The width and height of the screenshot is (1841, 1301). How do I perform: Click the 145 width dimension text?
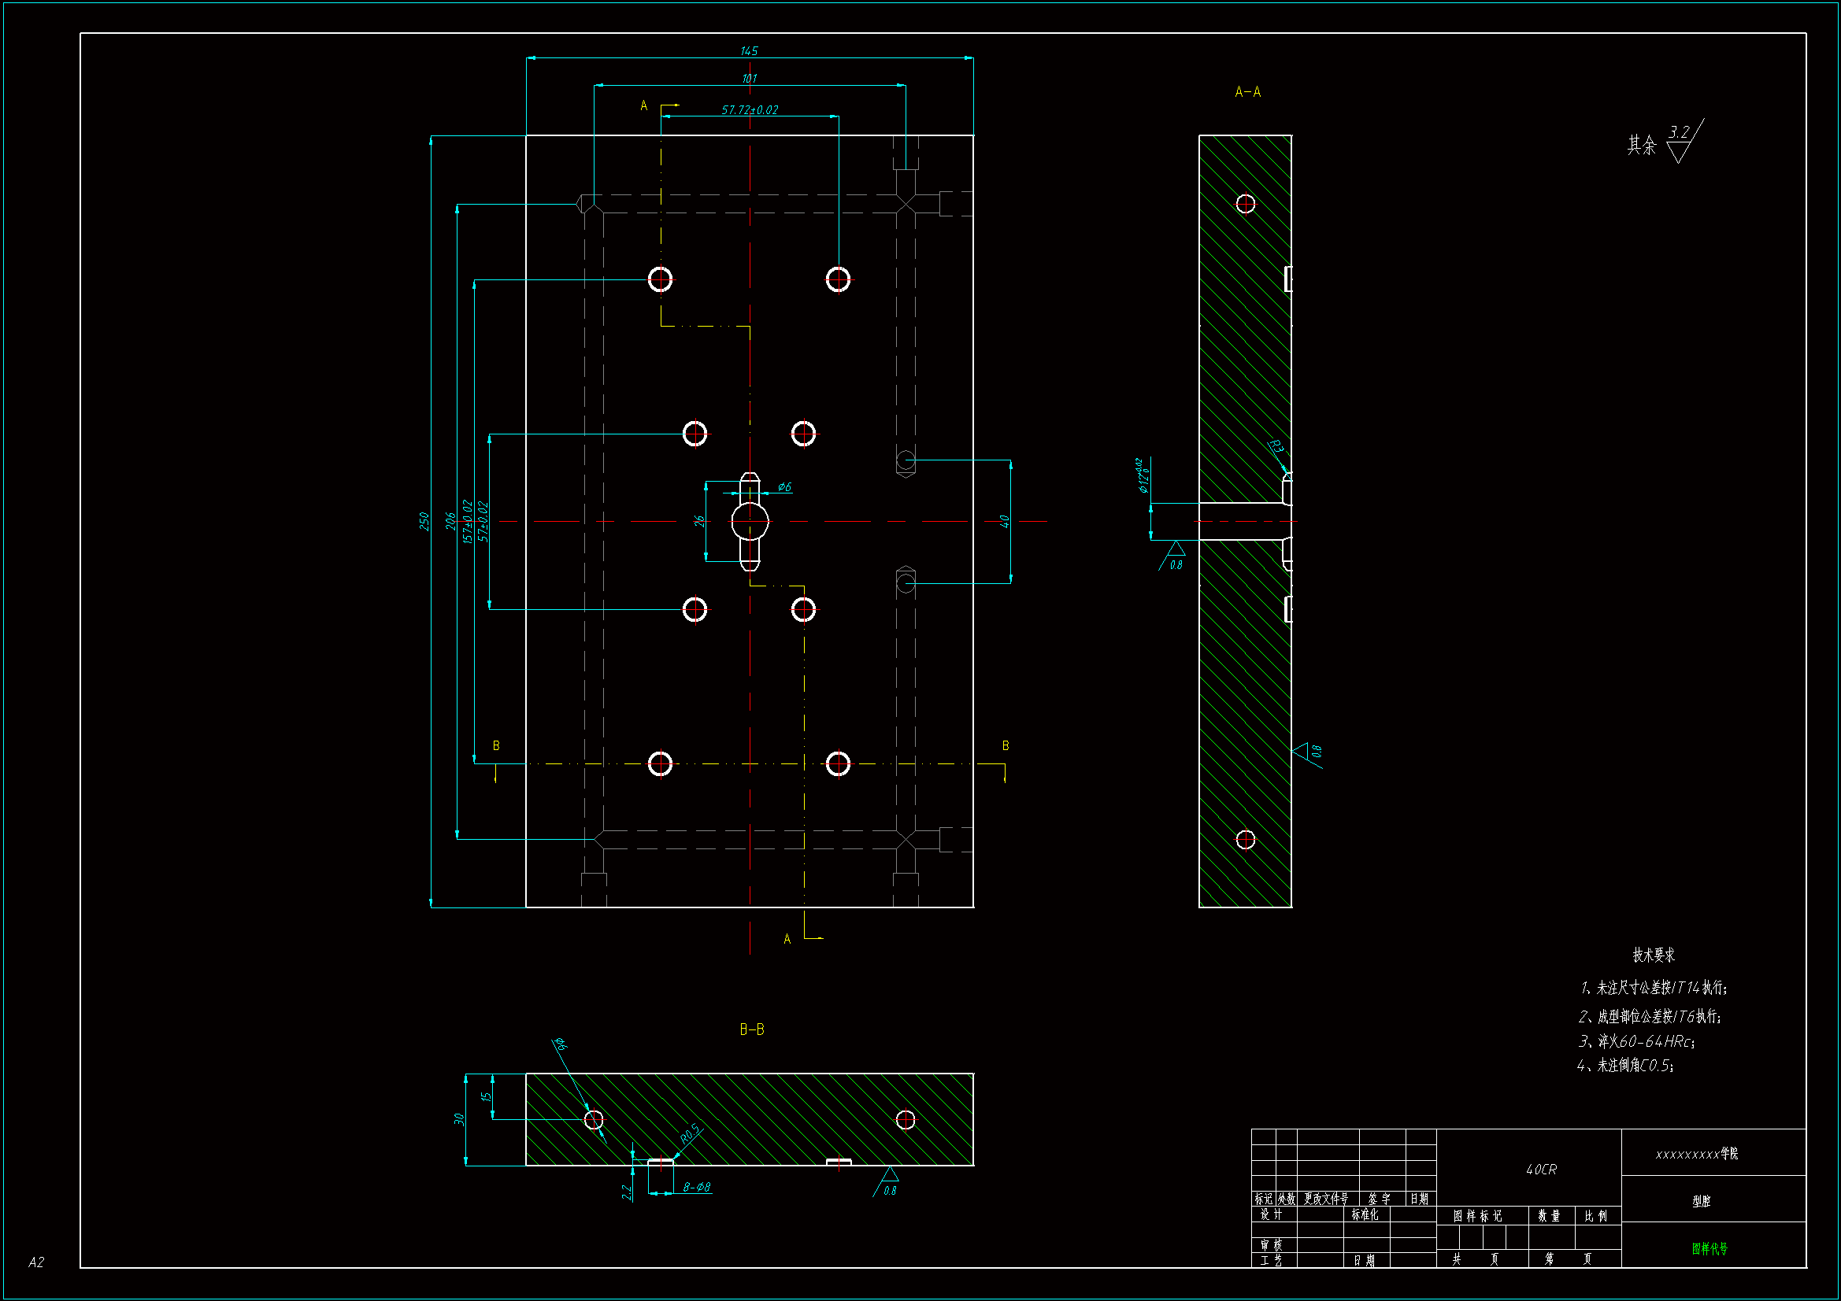coord(749,51)
